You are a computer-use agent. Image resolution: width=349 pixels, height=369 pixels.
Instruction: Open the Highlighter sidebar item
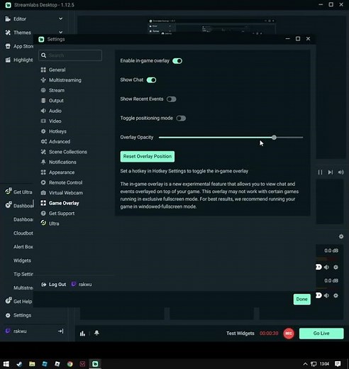(x=18, y=60)
